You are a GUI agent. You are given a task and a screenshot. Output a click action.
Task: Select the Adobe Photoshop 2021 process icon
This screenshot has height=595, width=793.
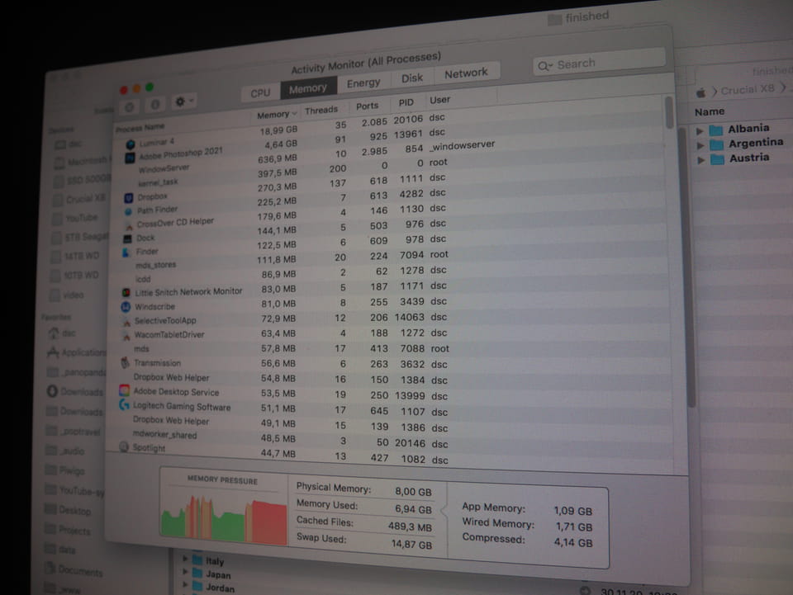point(131,157)
